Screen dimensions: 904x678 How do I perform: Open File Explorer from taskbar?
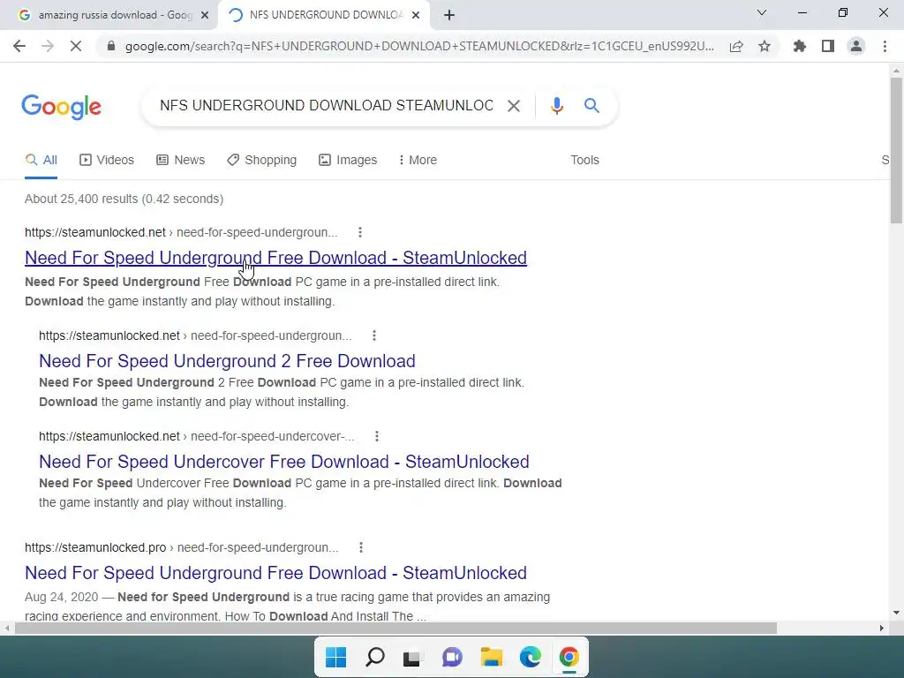point(492,657)
